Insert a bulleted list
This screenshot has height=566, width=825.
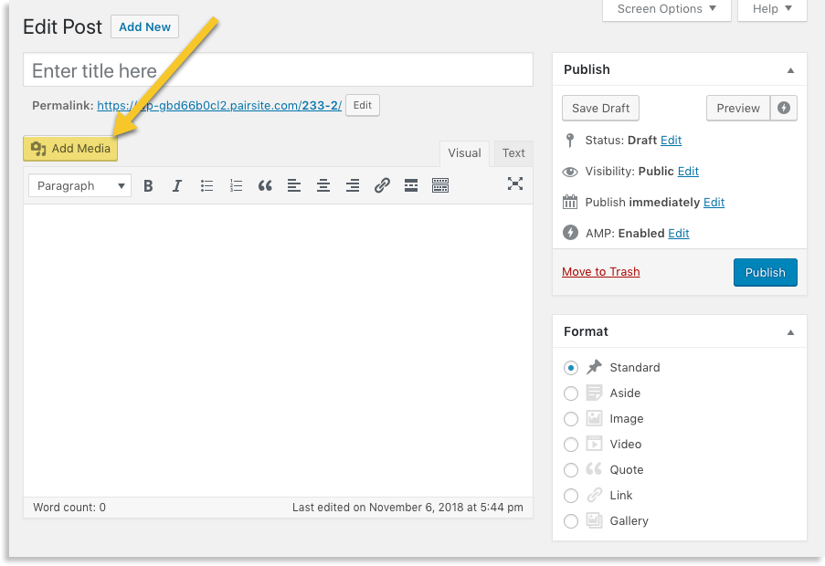point(206,185)
